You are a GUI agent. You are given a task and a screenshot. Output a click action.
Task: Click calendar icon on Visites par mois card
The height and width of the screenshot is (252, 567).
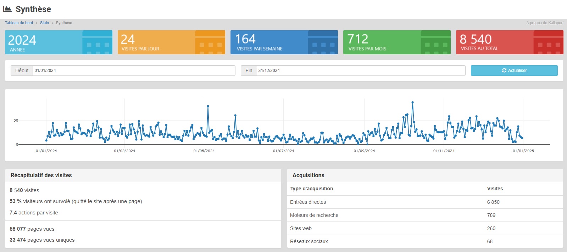pos(436,43)
